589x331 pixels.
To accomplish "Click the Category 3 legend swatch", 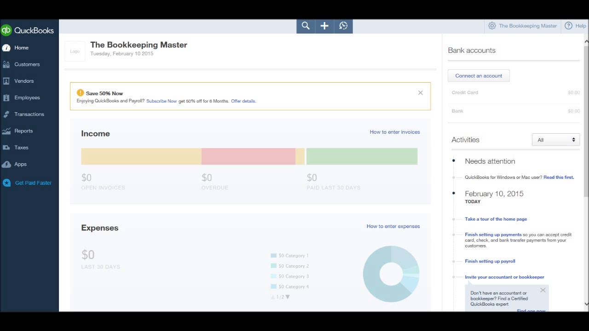I will pos(274,276).
